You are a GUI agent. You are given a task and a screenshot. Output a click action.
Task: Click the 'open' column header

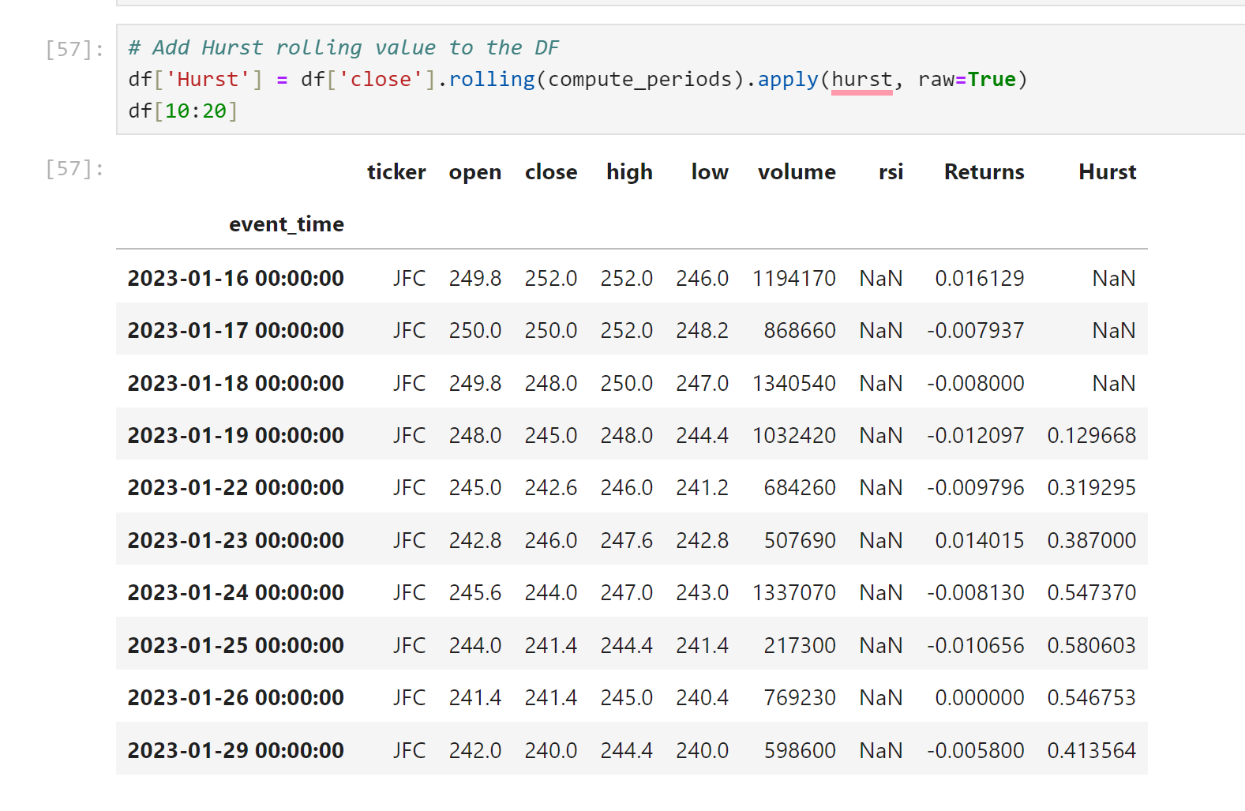(475, 172)
